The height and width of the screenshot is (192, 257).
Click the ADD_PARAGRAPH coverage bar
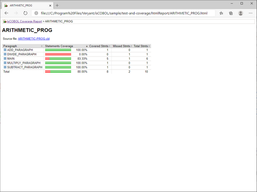point(58,50)
